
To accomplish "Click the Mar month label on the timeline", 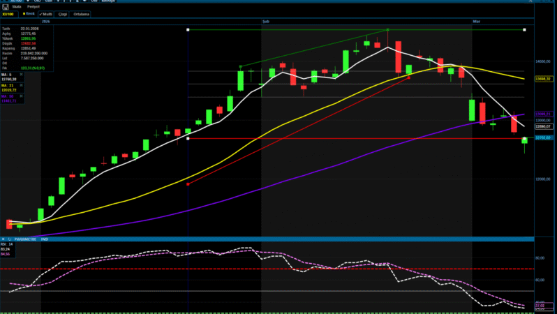I will click(x=476, y=22).
